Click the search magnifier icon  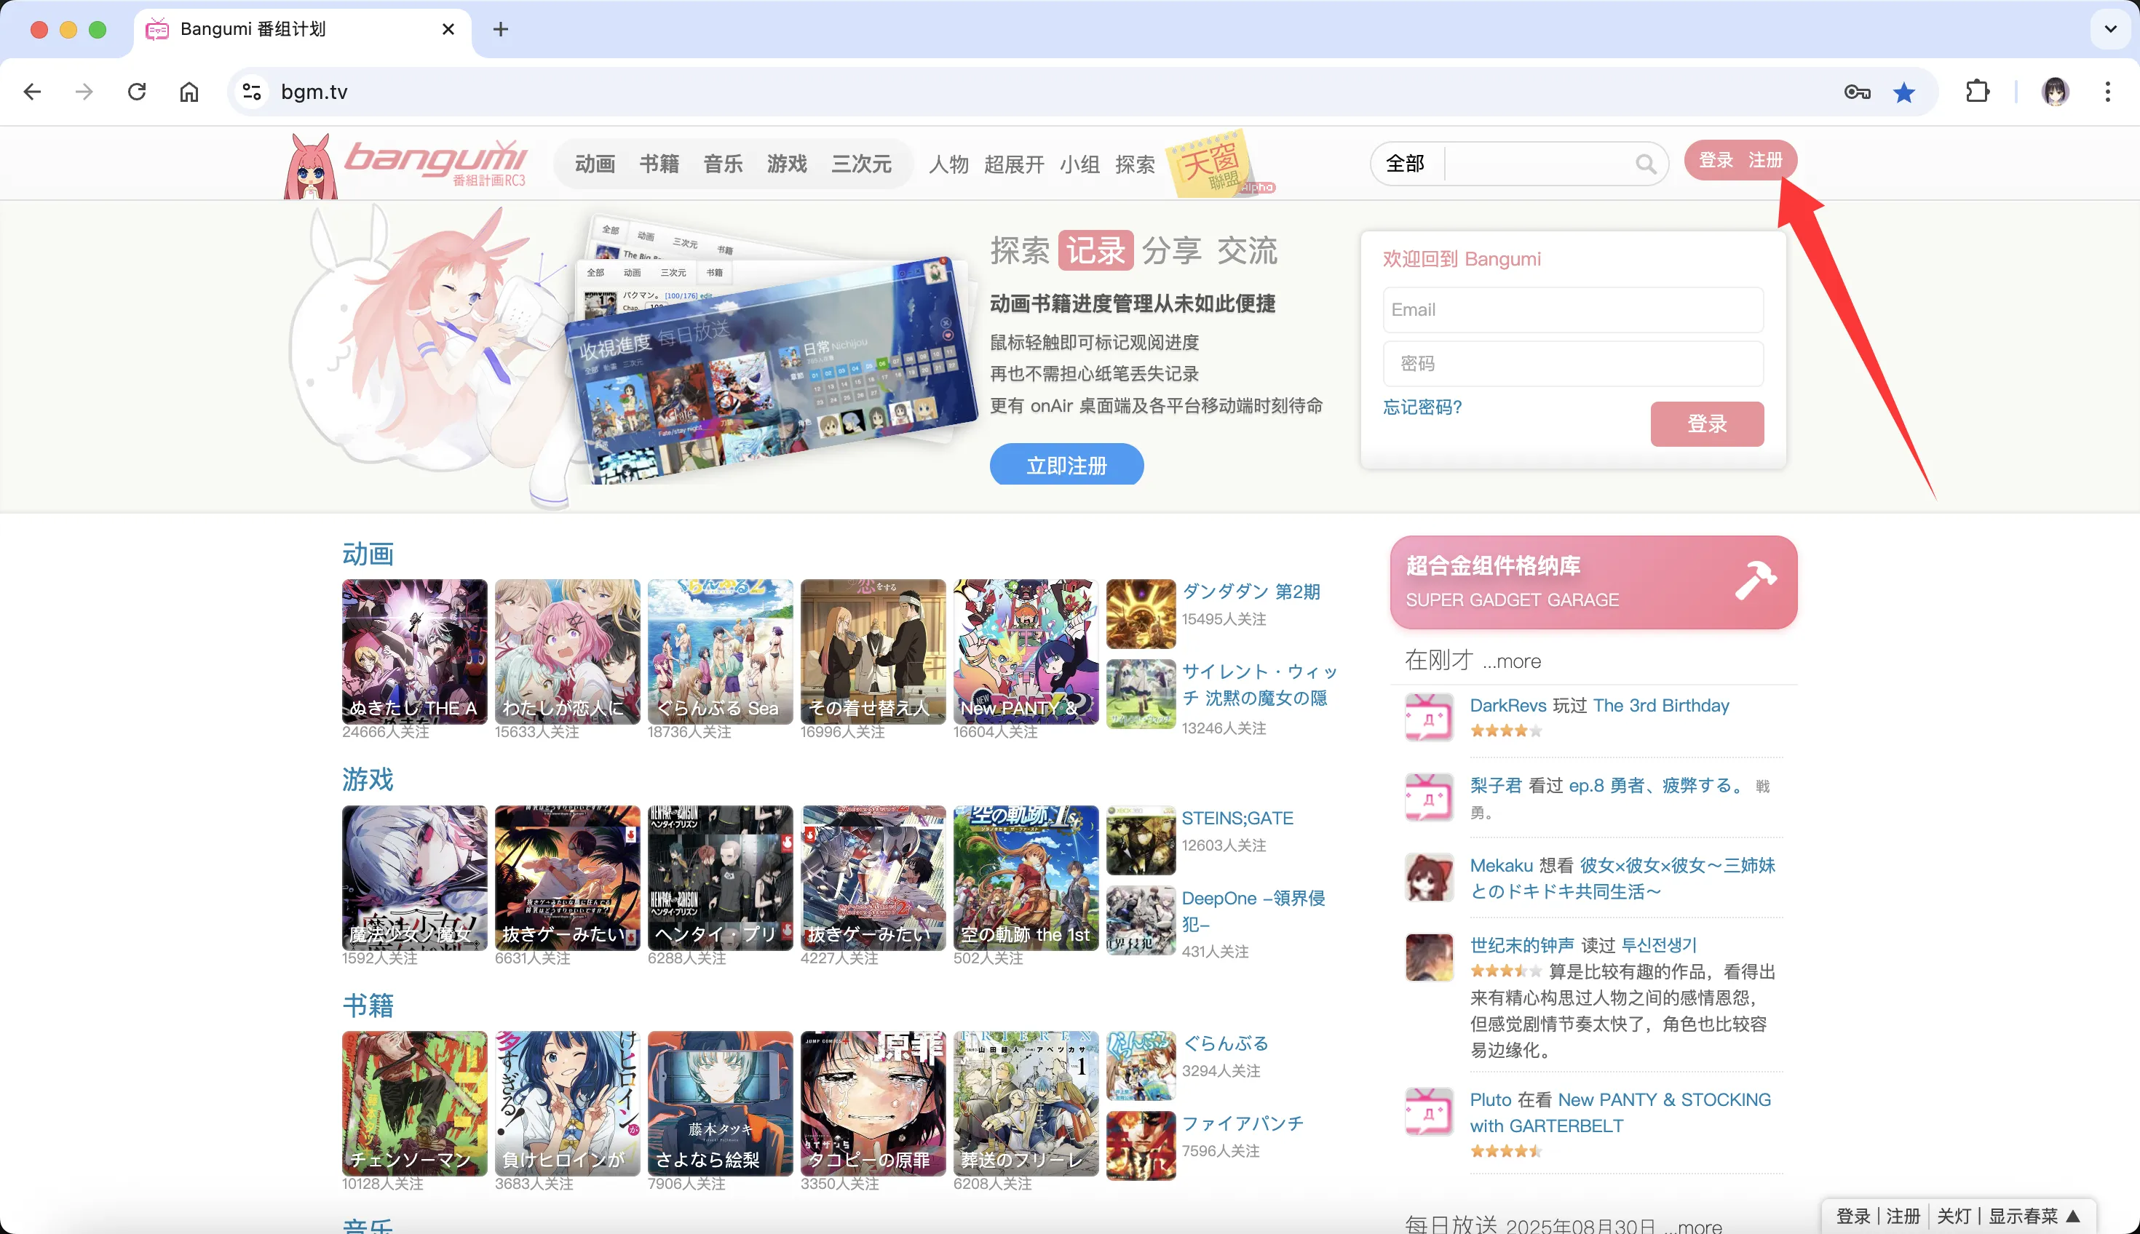click(1646, 164)
